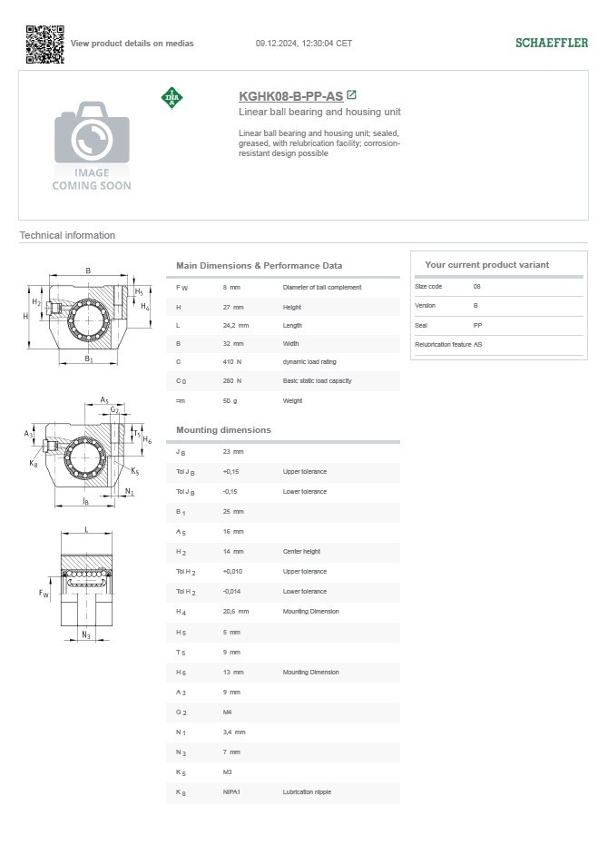Click the Tol JB lower tolerance -0,15
608x855 pixels.
click(230, 492)
